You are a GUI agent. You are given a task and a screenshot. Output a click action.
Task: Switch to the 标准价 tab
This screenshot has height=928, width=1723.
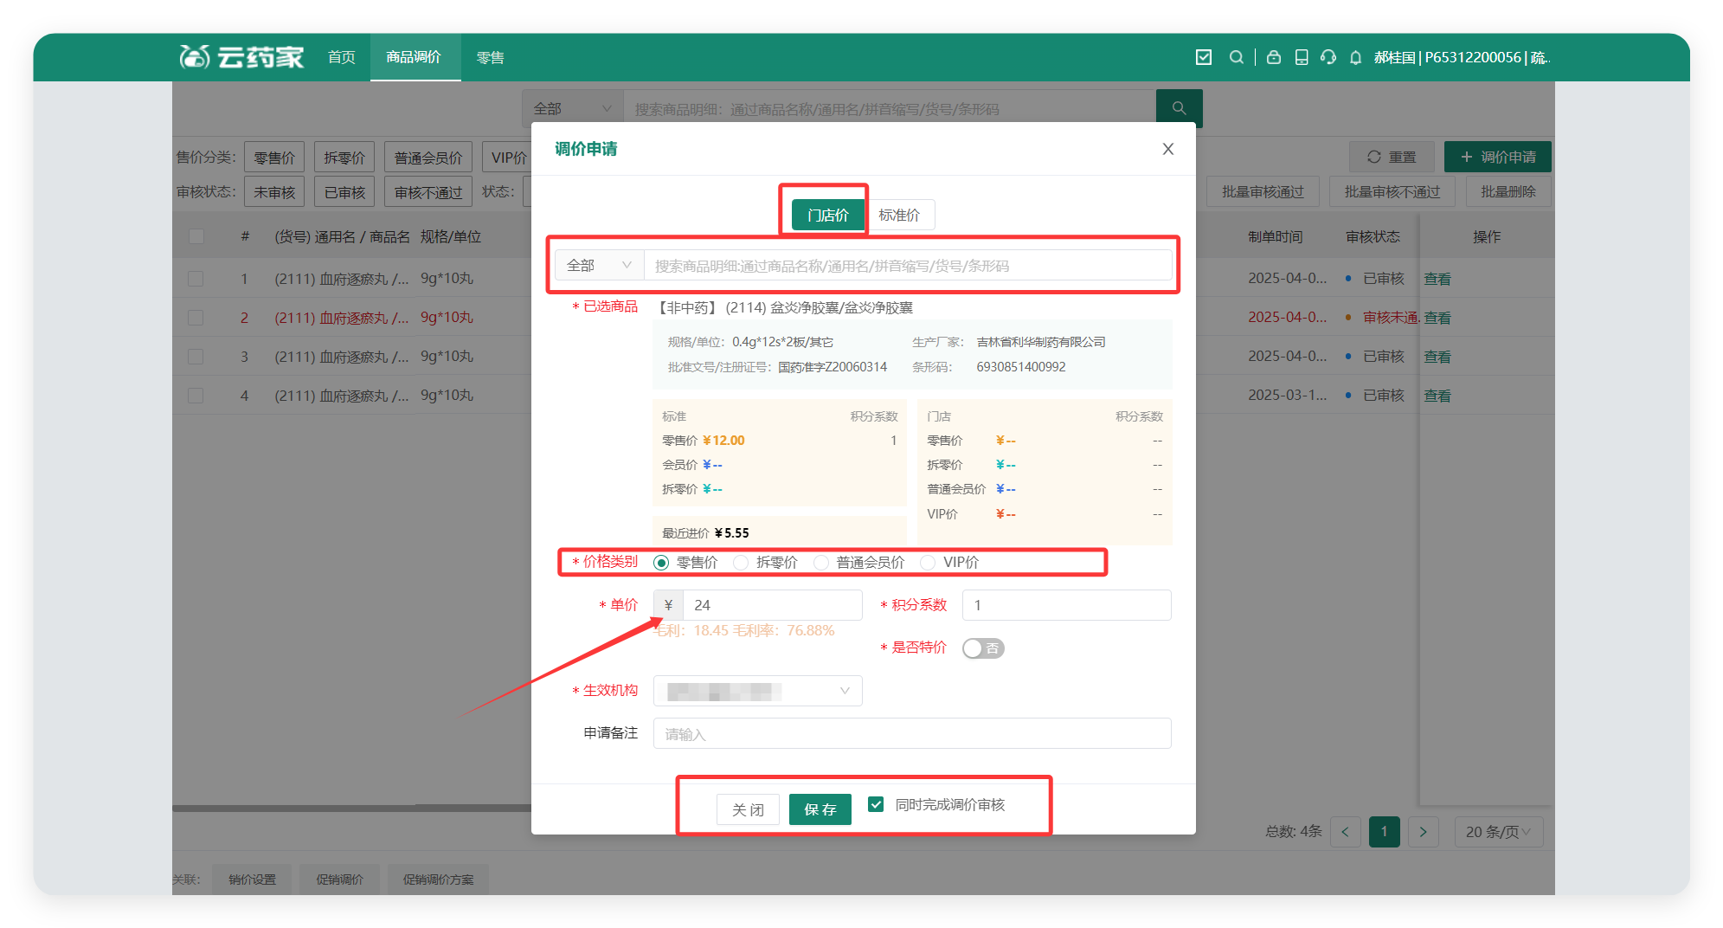pos(899,215)
